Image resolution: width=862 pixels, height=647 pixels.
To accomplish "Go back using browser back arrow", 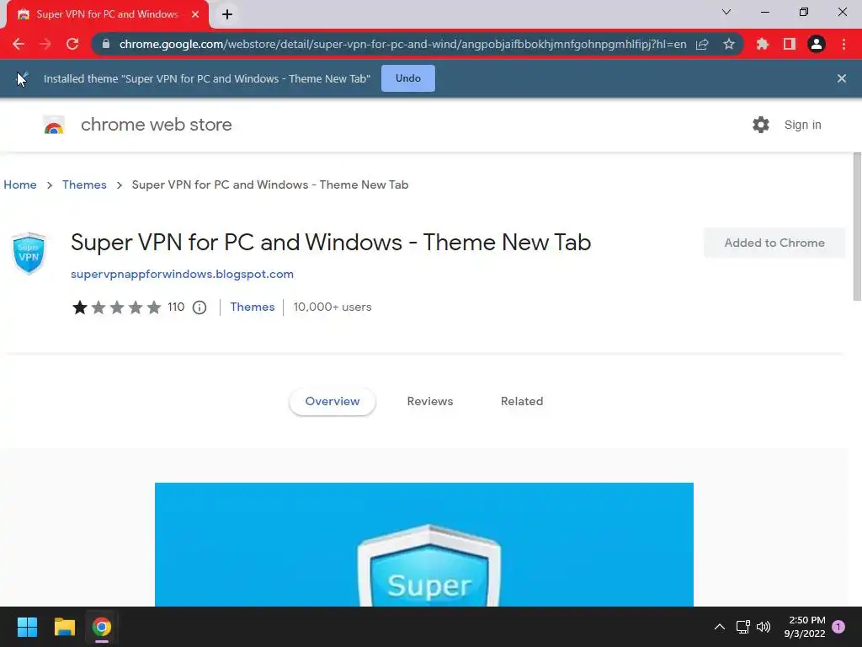I will [19, 44].
